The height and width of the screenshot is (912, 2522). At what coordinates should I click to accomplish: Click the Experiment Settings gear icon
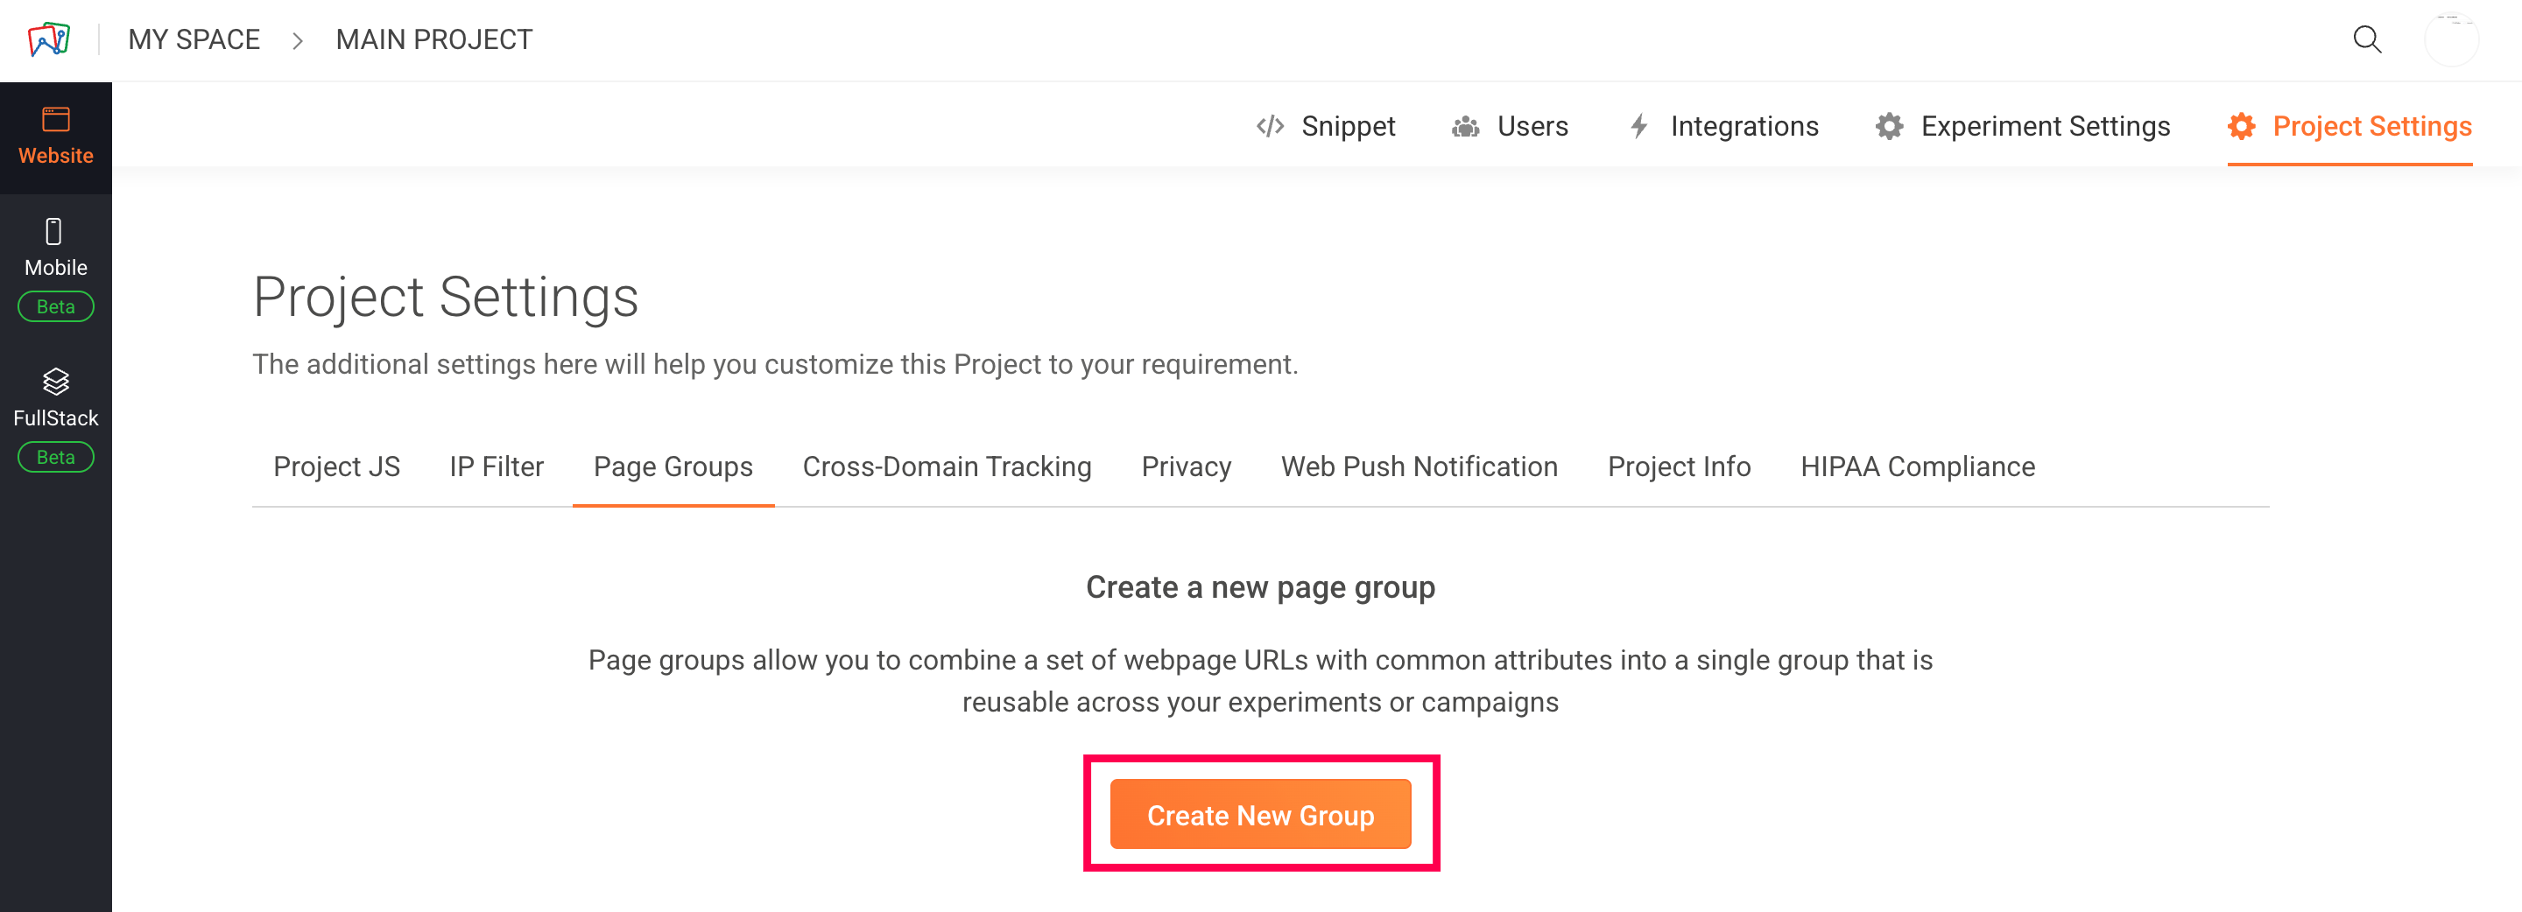[1889, 126]
